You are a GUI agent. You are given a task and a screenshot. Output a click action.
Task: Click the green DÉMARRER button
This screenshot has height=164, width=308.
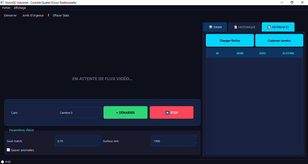click(x=125, y=112)
